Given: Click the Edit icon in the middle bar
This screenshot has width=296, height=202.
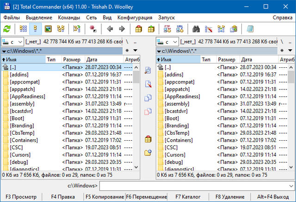Looking at the screenshot, I should (x=148, y=84).
